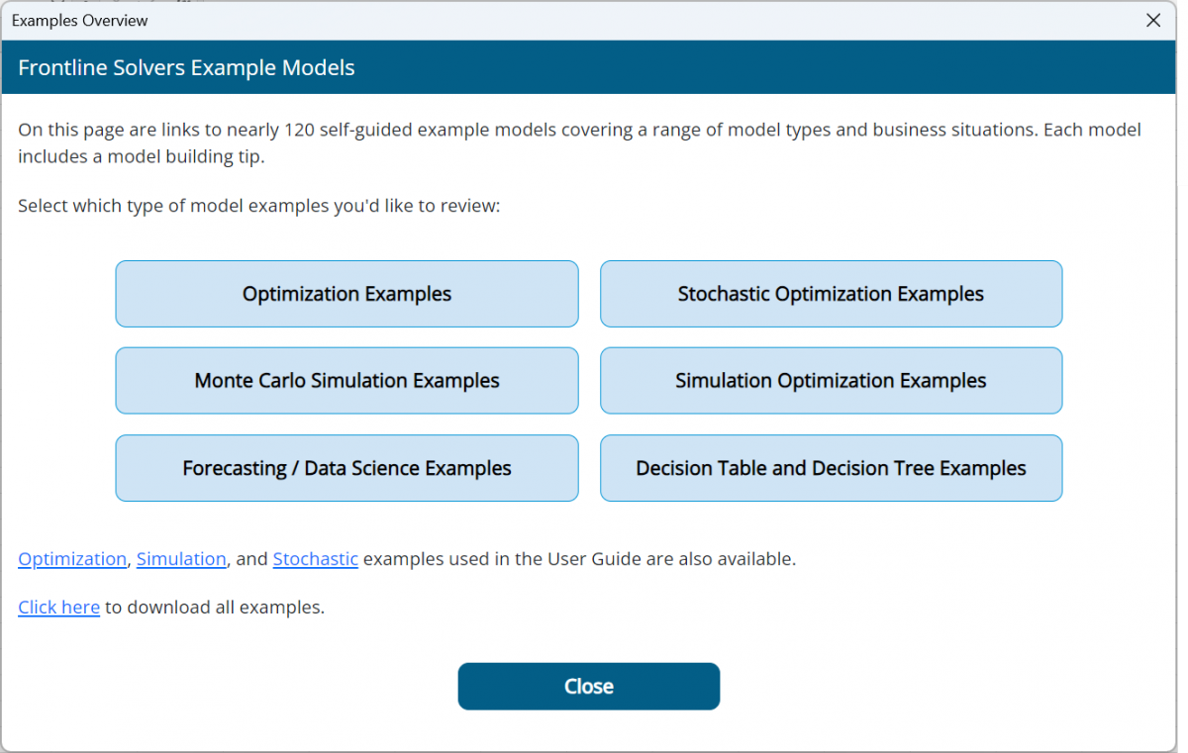This screenshot has height=753, width=1188.
Task: Select the Optimization Examples tile
Action: 346,293
